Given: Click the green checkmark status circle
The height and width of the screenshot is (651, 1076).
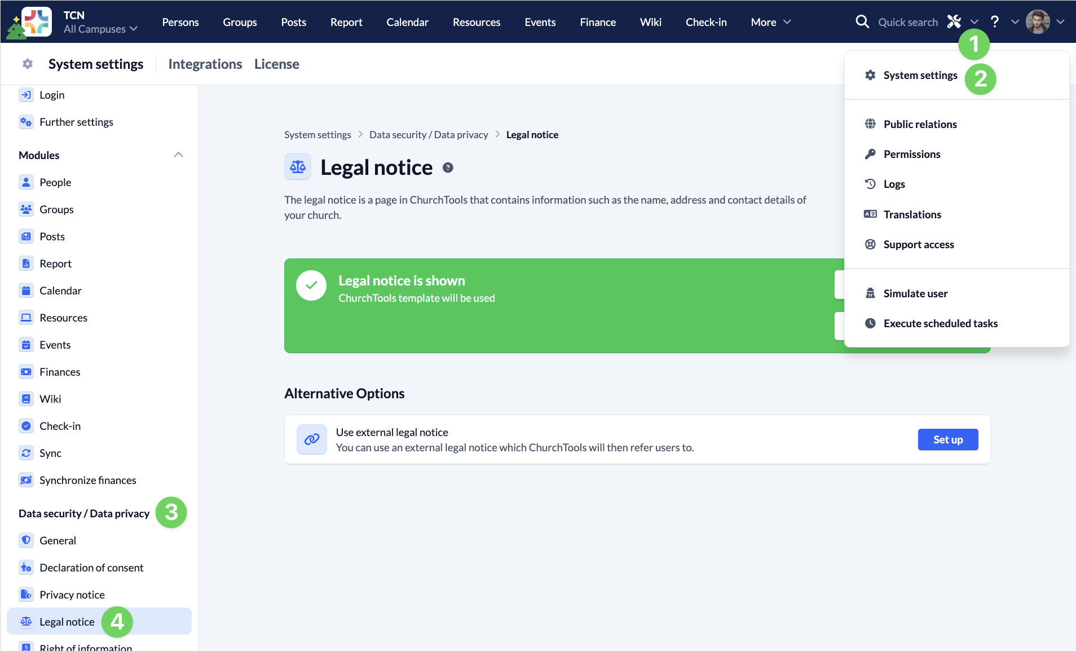Looking at the screenshot, I should coord(311,285).
